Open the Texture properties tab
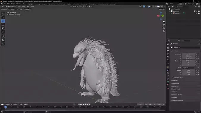Image resolution: width=201 pixels, height=113 pixels. click(x=168, y=89)
